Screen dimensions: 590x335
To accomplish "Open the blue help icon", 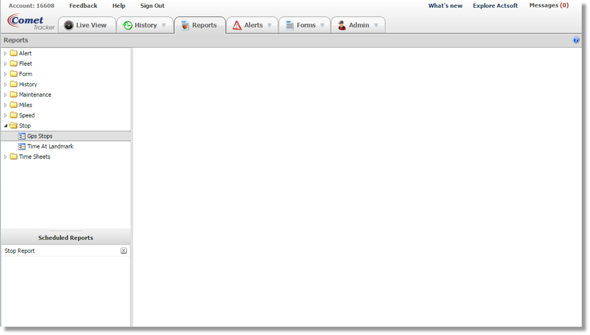I will click(x=576, y=40).
